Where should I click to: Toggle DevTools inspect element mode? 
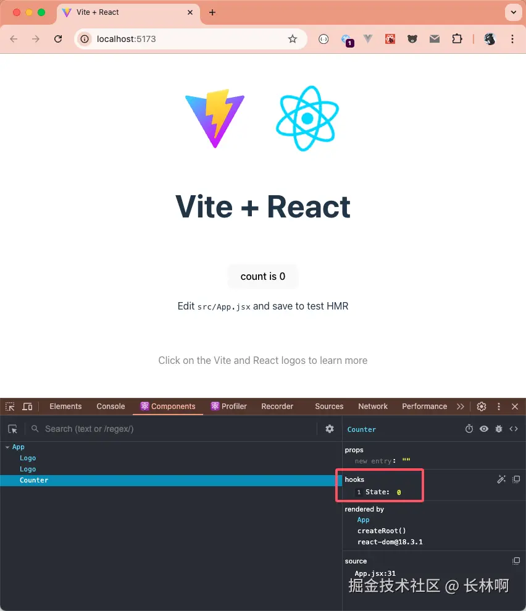tap(10, 407)
